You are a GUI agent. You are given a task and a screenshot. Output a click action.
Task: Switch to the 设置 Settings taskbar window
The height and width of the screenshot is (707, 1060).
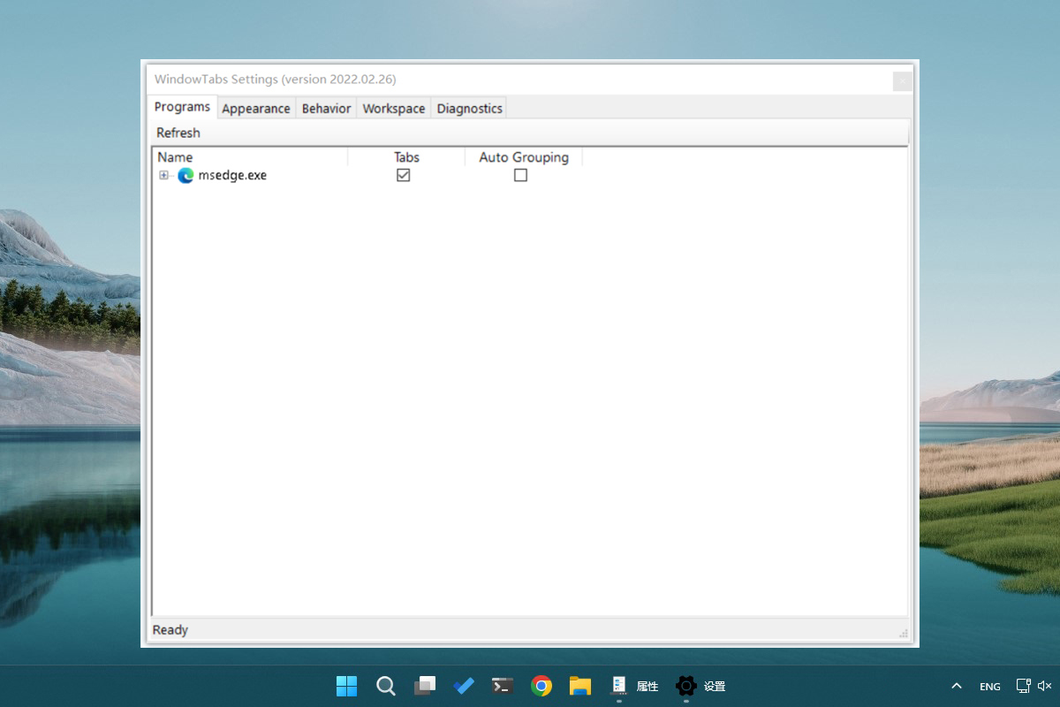[x=700, y=686]
